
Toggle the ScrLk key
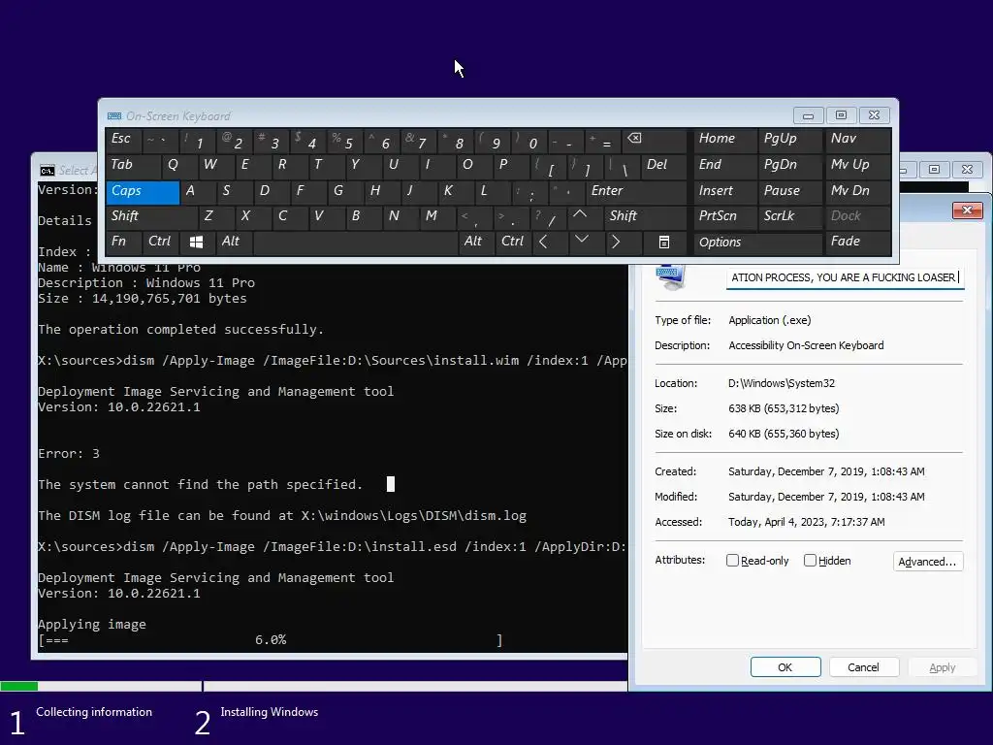[790, 216]
